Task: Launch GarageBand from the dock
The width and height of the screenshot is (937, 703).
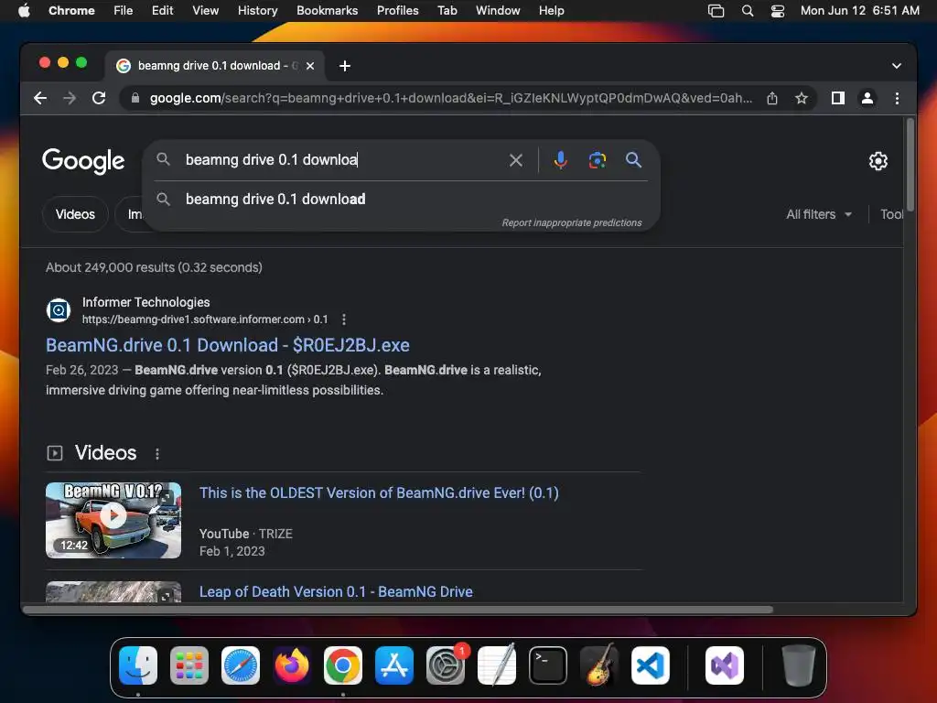Action: pos(599,665)
